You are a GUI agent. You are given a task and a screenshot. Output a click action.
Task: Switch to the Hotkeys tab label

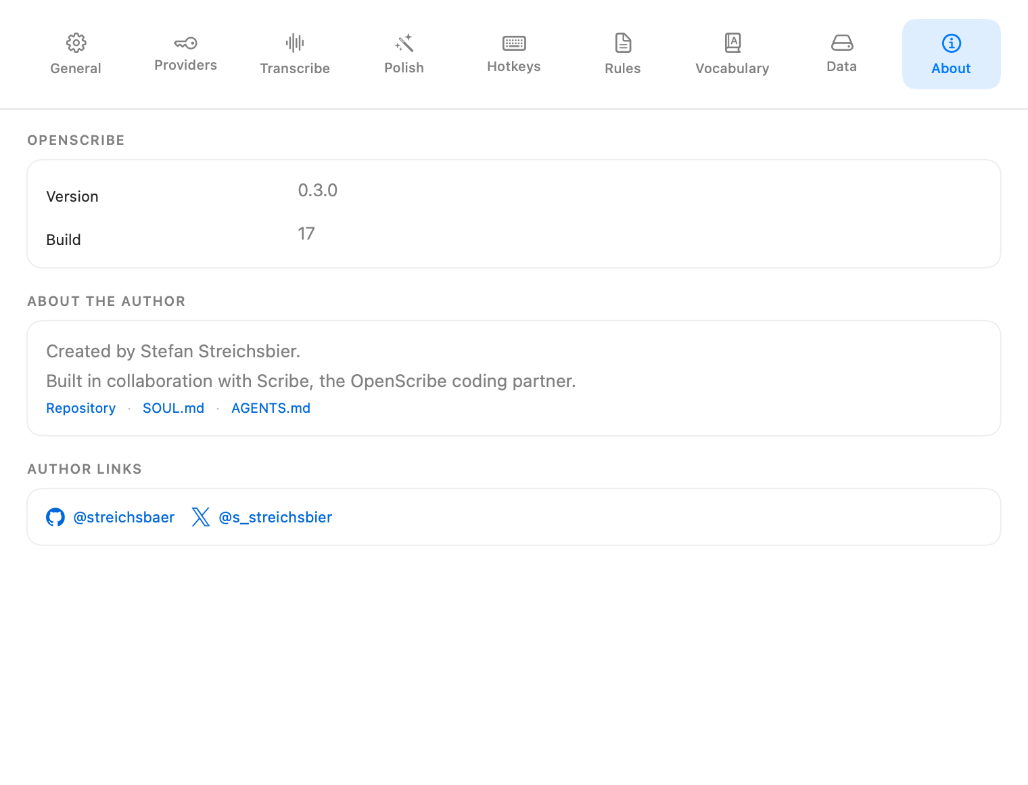point(514,66)
